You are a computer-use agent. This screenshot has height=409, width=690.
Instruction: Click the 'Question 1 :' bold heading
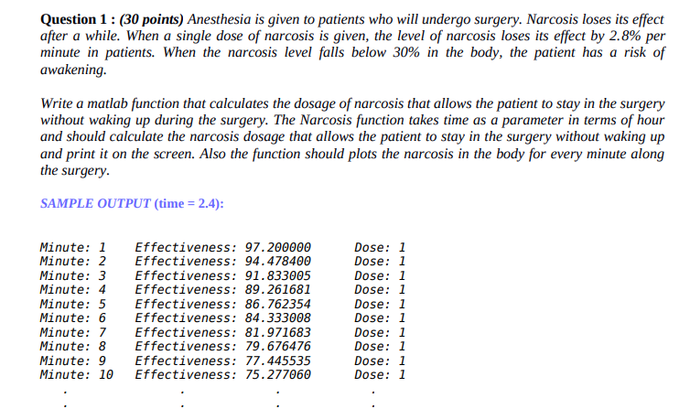78,19
